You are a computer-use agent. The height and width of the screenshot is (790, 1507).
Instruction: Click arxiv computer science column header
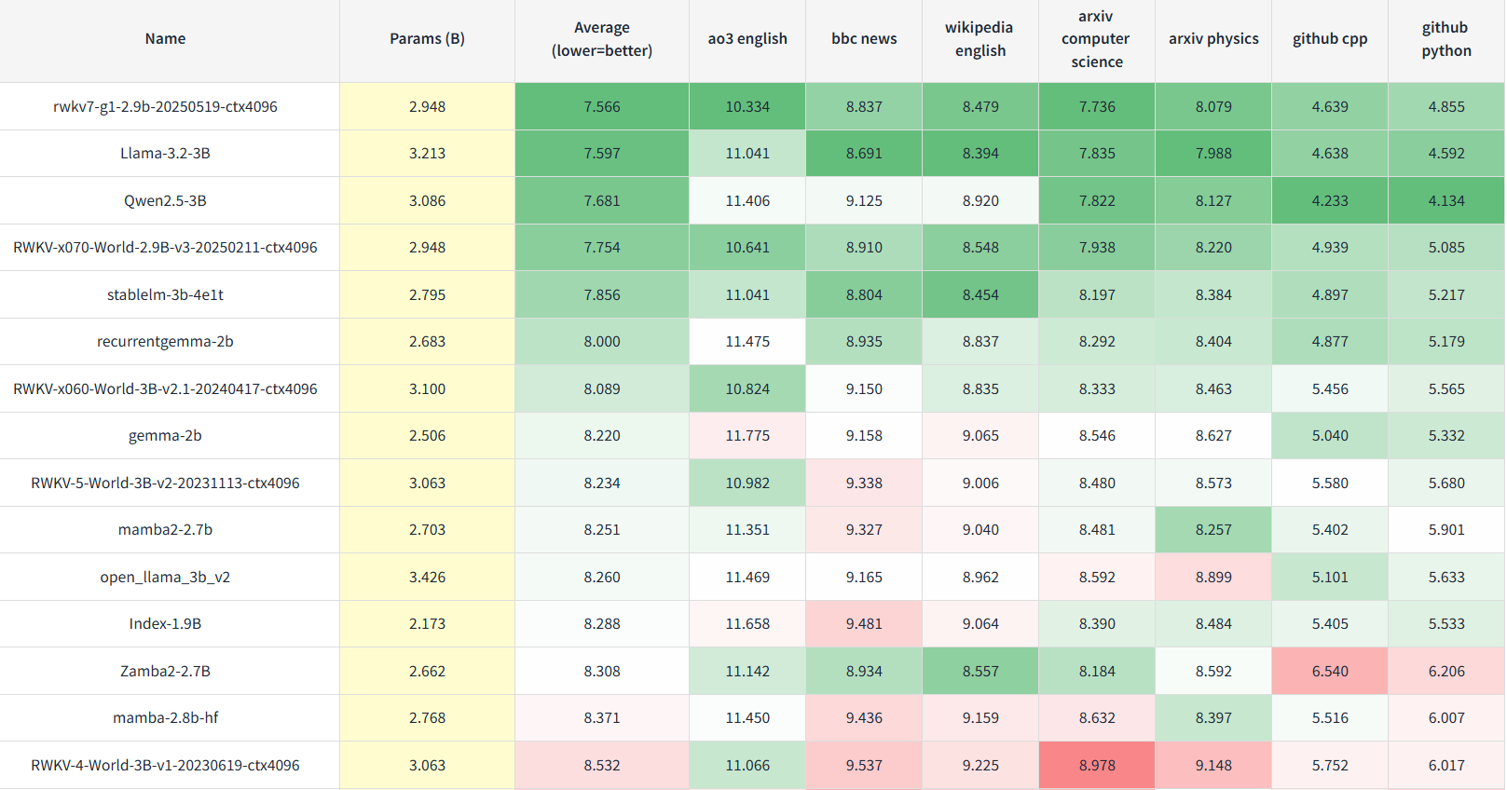pyautogui.click(x=1096, y=39)
